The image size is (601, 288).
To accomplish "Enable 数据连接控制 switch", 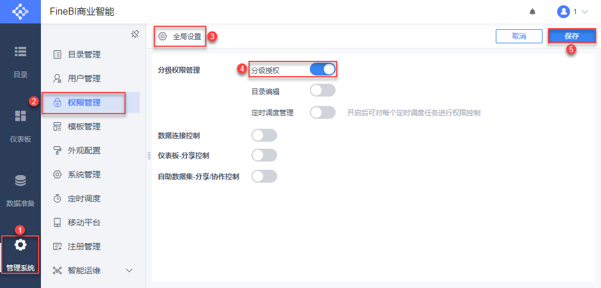I will (x=264, y=135).
